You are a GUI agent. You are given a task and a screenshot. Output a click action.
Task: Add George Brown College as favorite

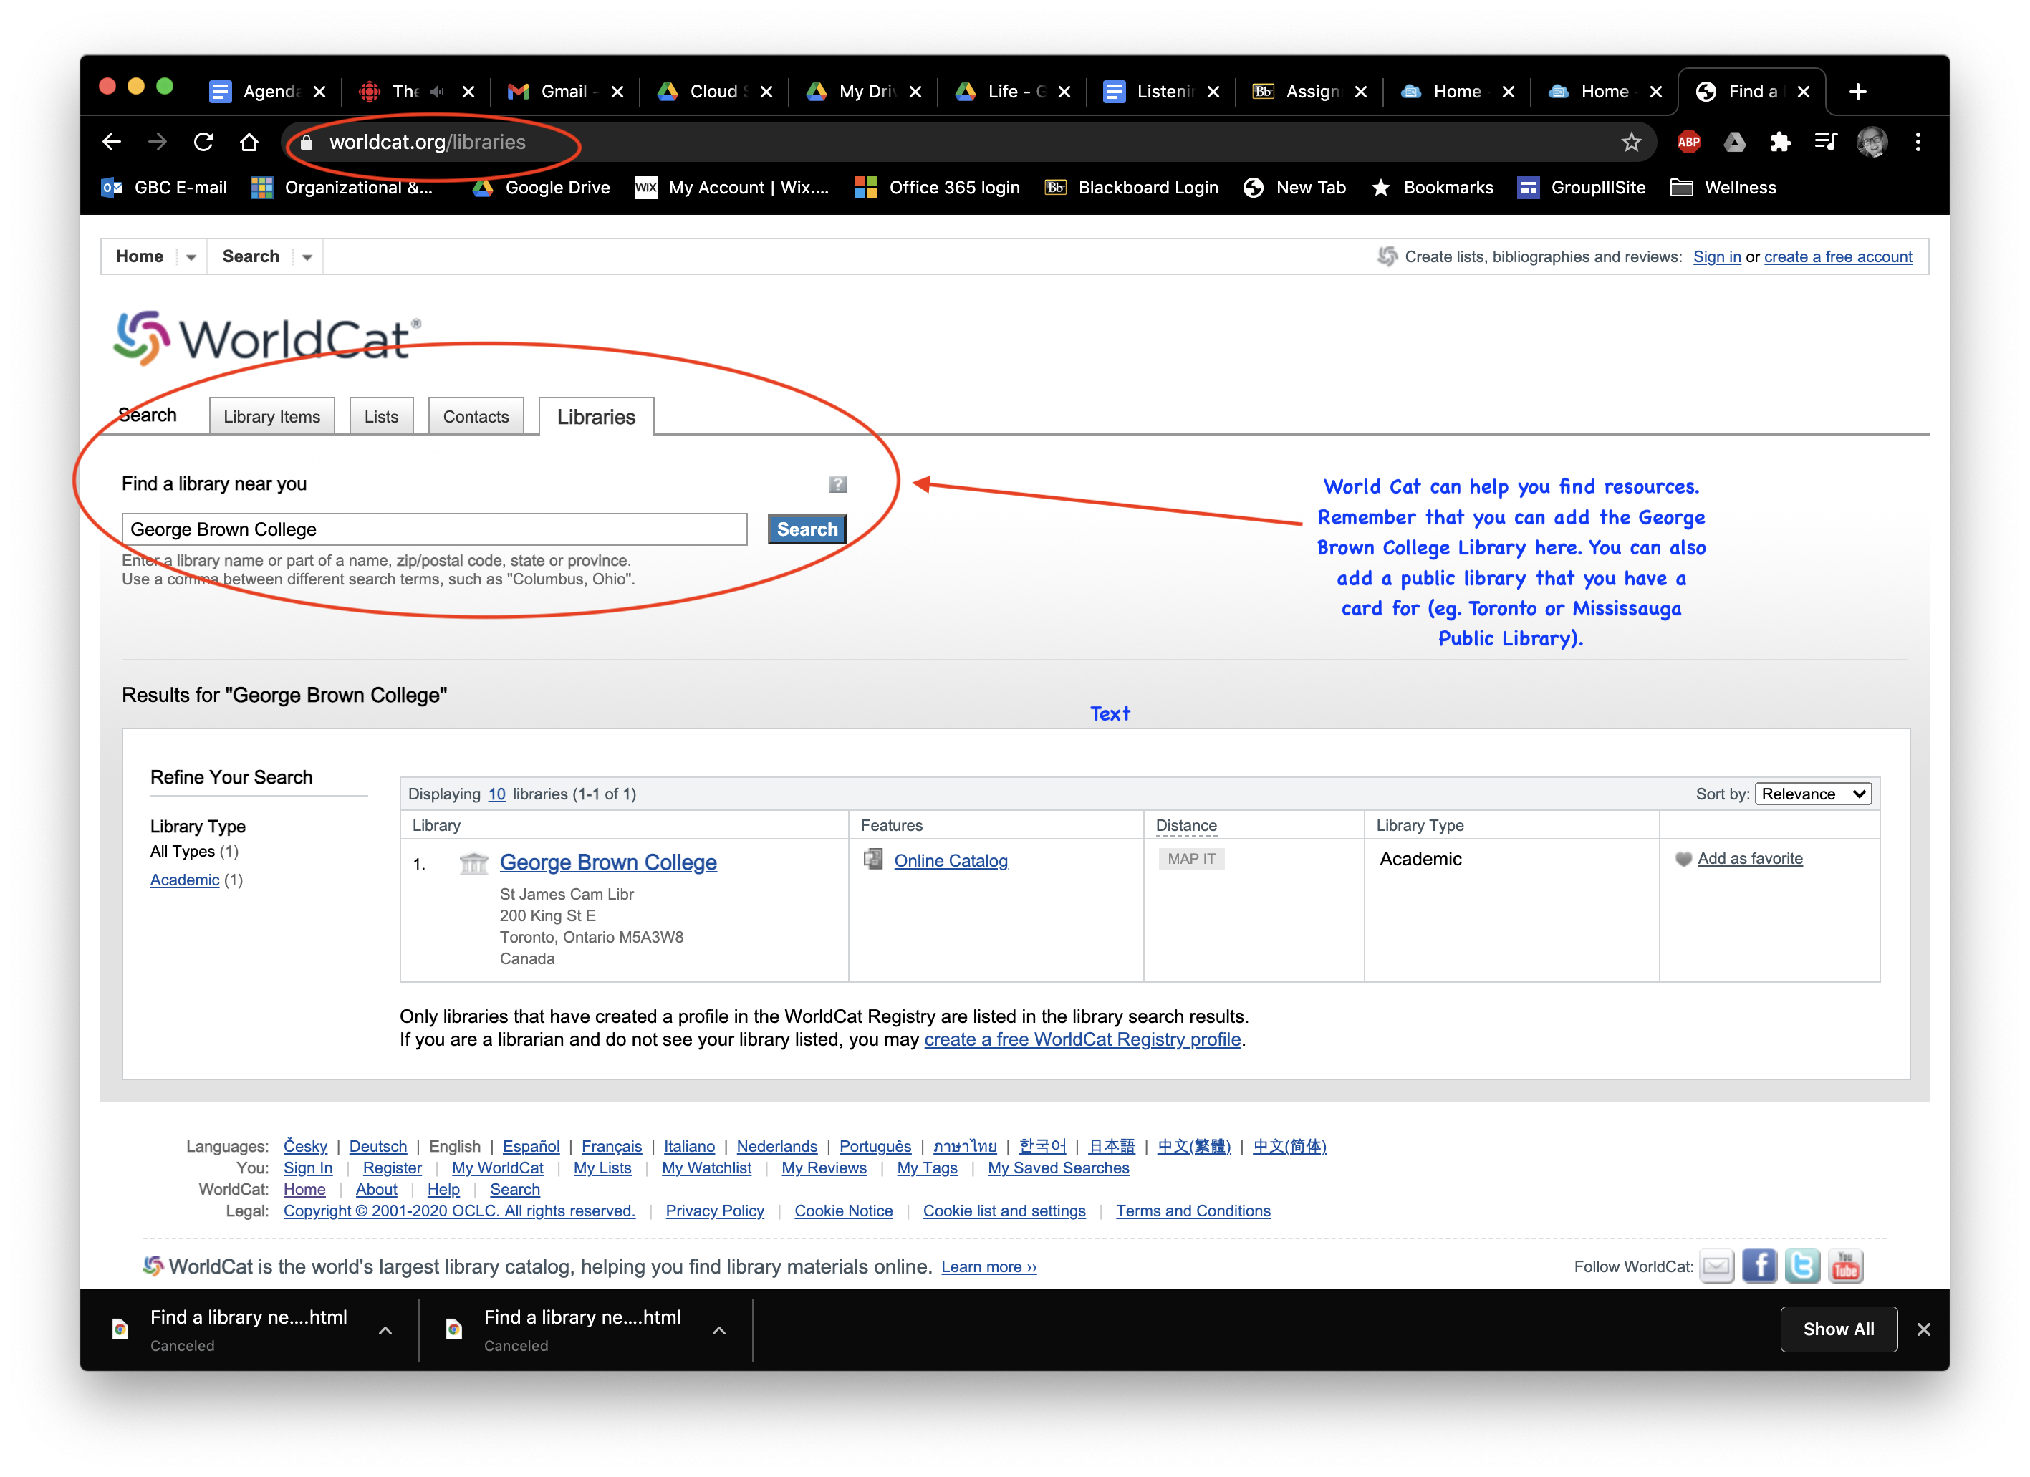tap(1750, 858)
